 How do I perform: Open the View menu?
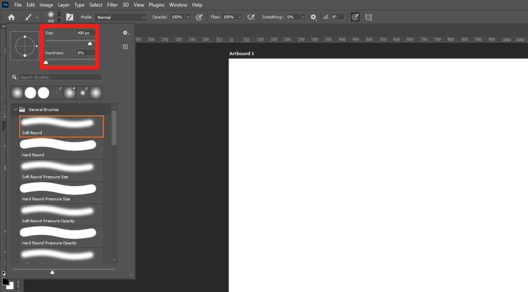click(139, 5)
